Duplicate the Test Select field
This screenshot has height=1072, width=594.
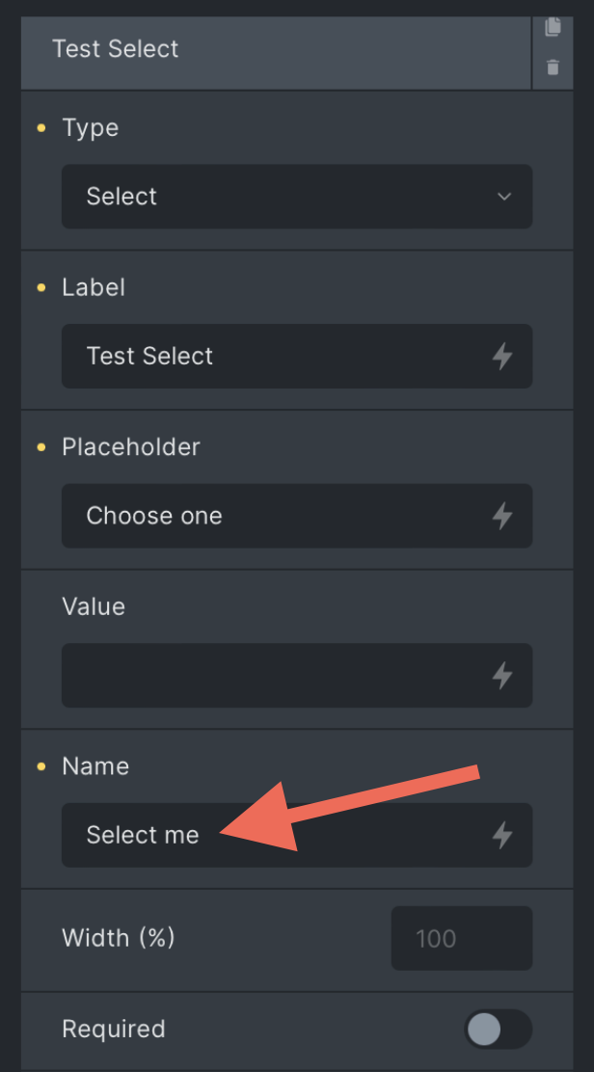(553, 27)
